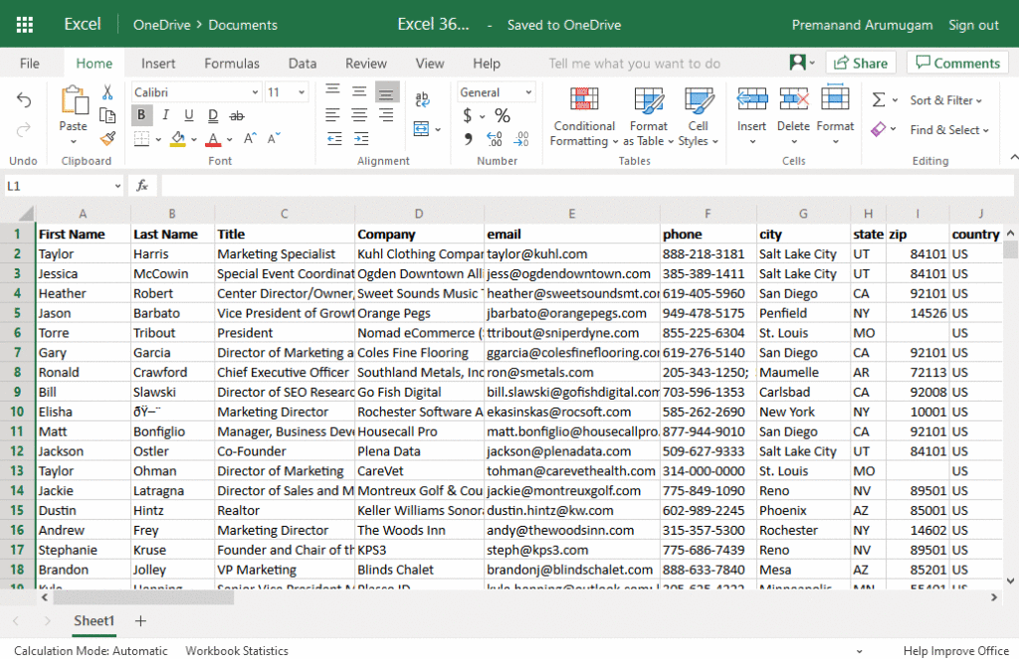Switch to the View tab
Image resolution: width=1019 pixels, height=659 pixels.
point(430,64)
